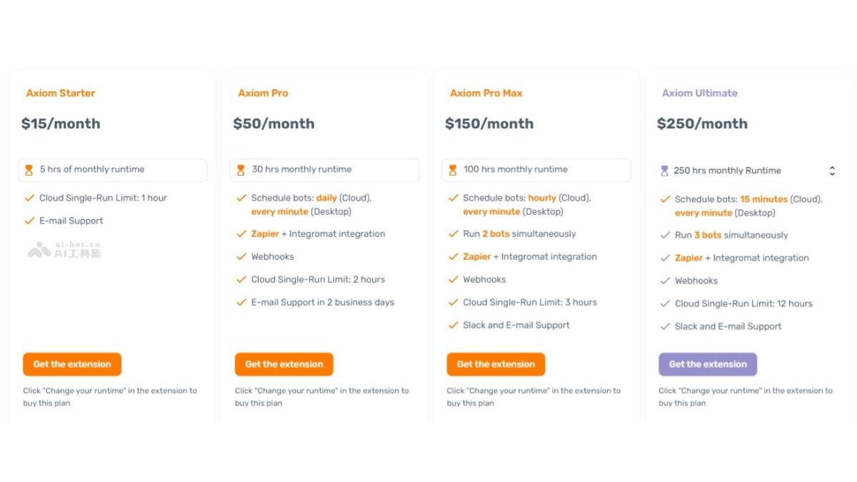Click the hourglass icon in Axiom Pro
The height and width of the screenshot is (482, 857).
[241, 170]
